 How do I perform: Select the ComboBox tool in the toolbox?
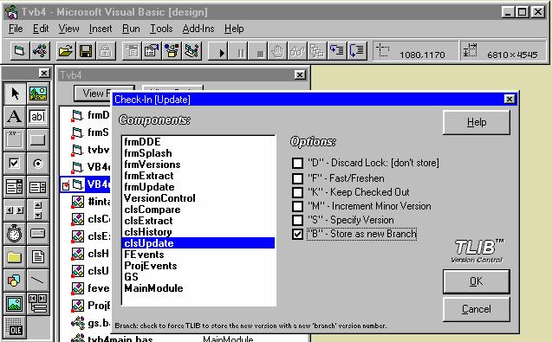[x=15, y=186]
